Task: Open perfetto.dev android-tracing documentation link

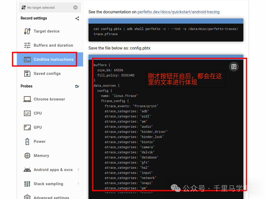Action: pos(179,12)
